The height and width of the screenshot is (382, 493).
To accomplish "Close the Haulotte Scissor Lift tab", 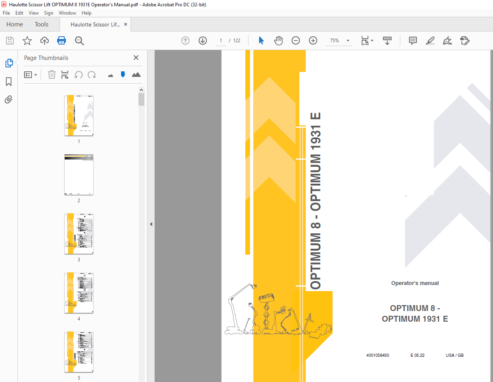I will [x=125, y=24].
